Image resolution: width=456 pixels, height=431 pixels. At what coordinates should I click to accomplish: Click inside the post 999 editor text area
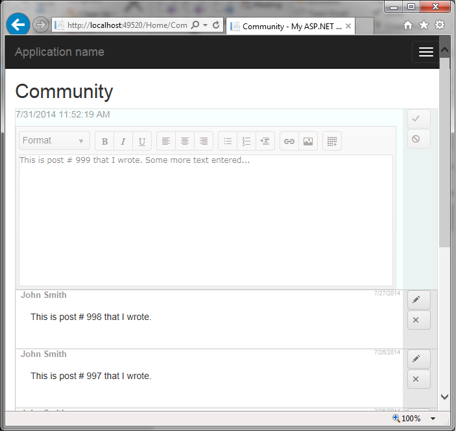(206, 220)
